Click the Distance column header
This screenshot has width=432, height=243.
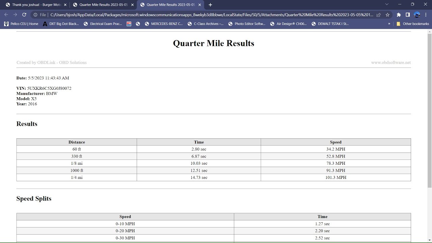pyautogui.click(x=77, y=142)
